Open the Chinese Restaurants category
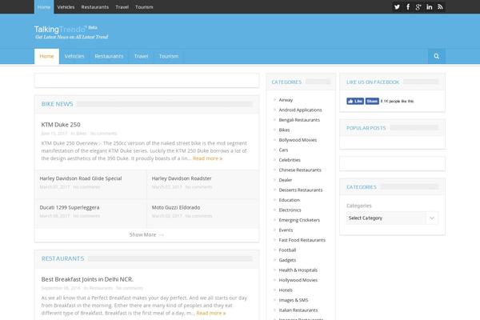Screen dimensions: 480x320 300,170
